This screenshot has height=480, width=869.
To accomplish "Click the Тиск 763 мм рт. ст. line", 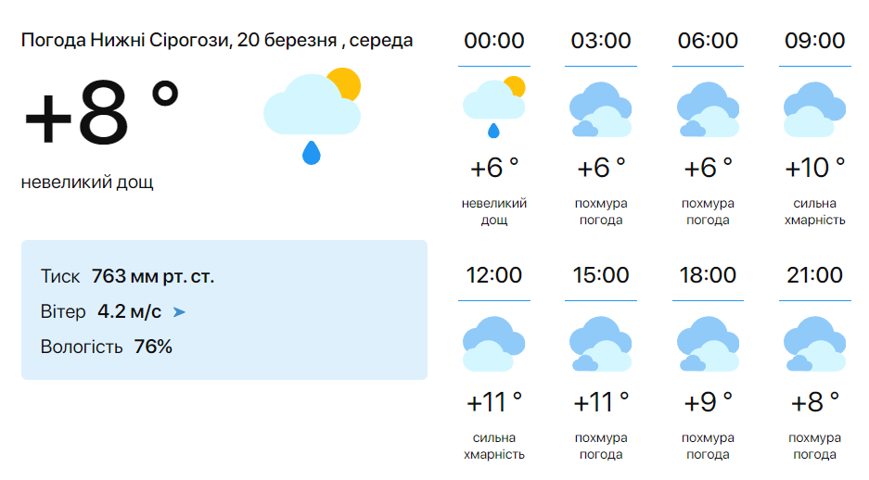I will (127, 276).
